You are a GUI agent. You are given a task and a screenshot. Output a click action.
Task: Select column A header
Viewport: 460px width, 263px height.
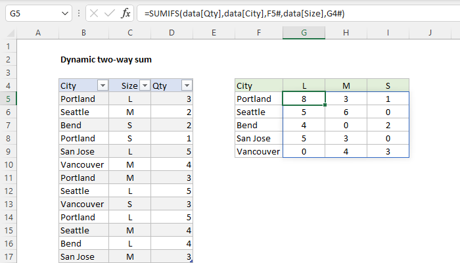38,33
